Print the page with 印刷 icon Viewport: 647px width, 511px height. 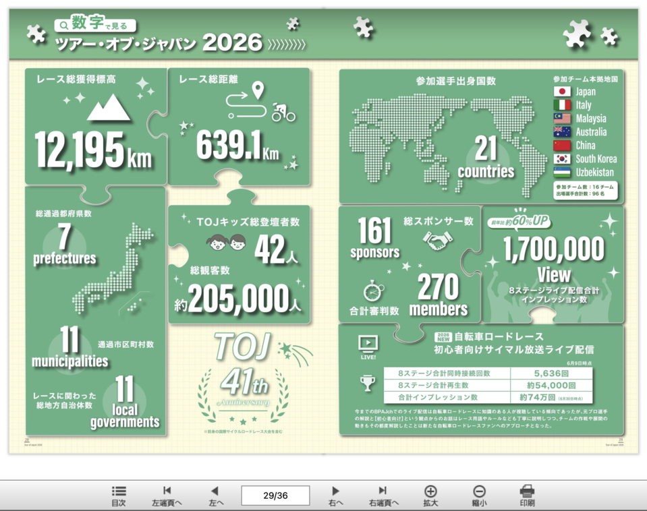(527, 495)
